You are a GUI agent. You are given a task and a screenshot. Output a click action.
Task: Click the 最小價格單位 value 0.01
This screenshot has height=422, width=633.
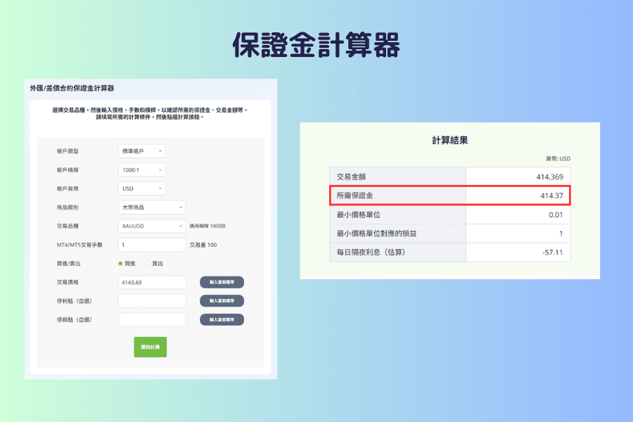(x=556, y=215)
